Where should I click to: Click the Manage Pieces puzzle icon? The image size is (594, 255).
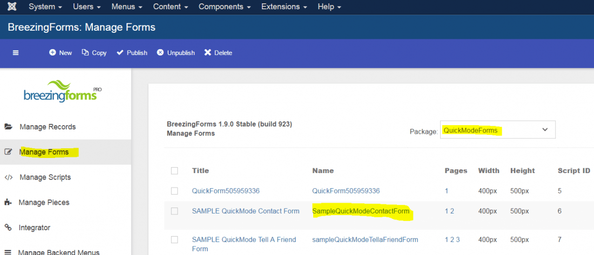[8, 202]
